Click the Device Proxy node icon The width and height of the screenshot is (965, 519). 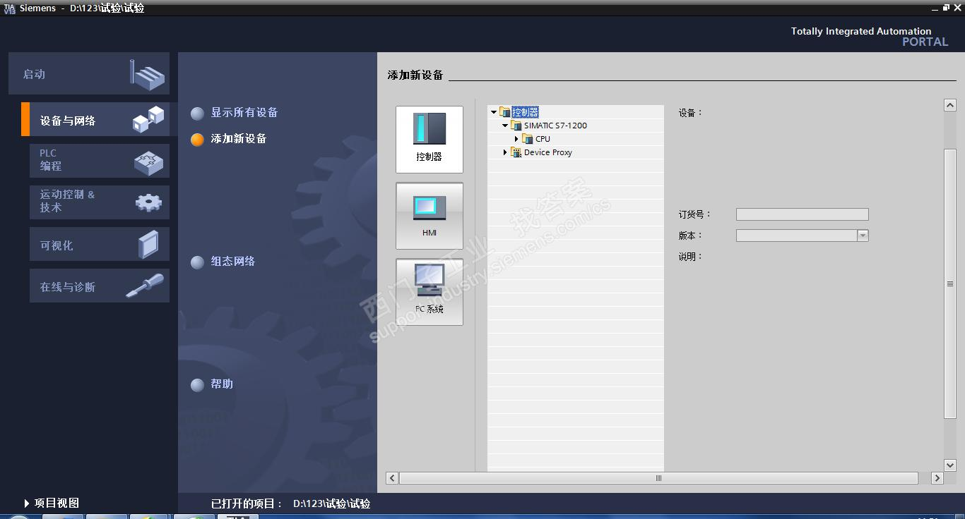[516, 152]
